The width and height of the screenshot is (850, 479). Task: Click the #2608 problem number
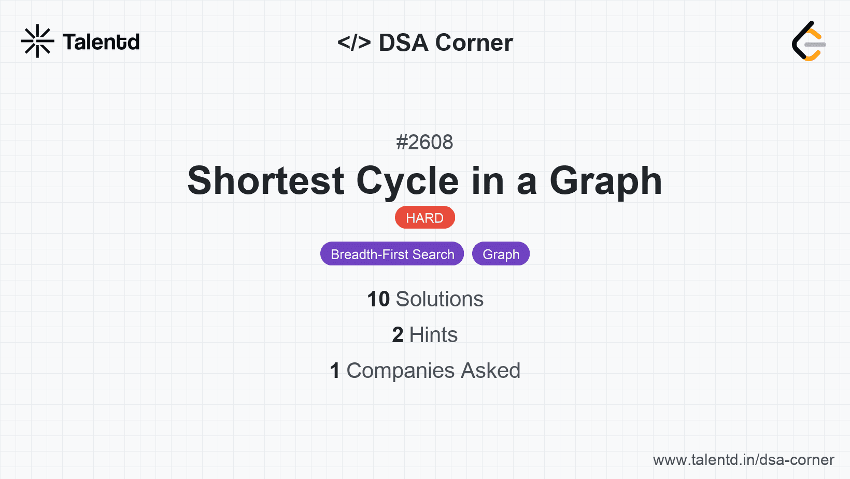pyautogui.click(x=424, y=142)
